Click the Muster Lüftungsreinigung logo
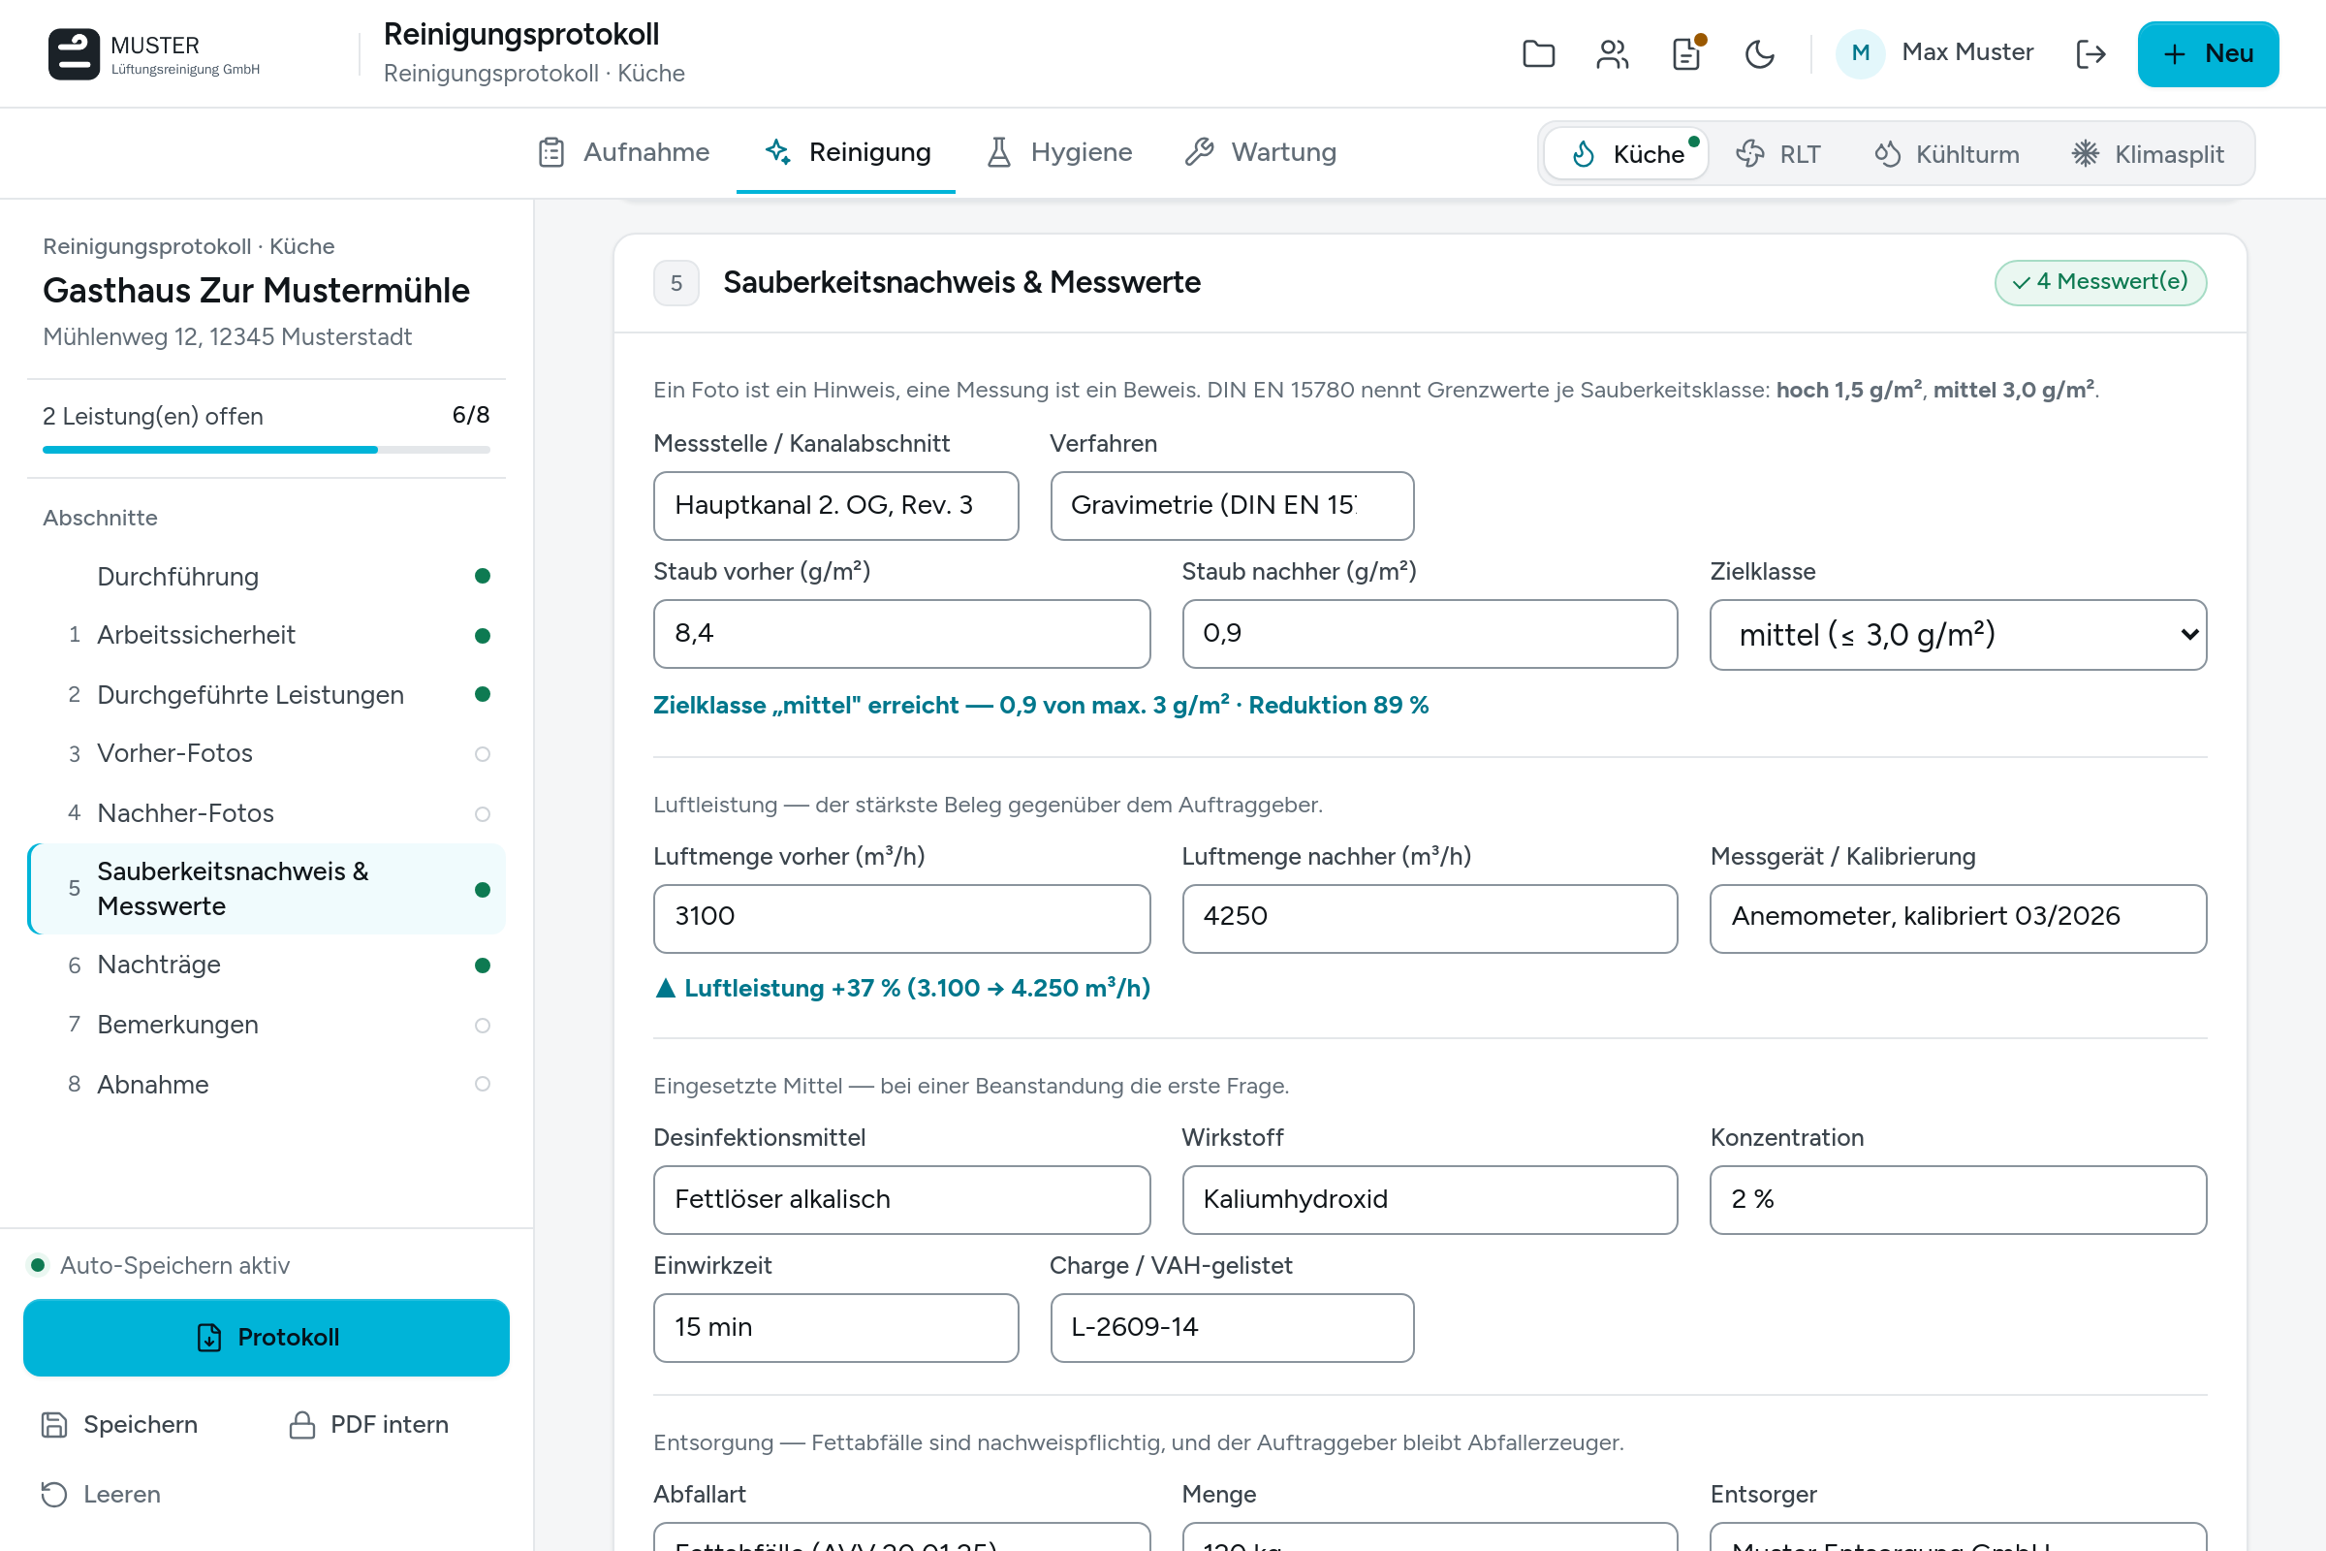 (154, 53)
